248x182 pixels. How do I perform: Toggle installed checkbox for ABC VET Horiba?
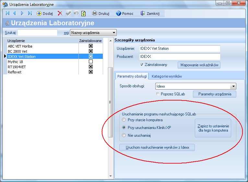pyautogui.click(x=91, y=46)
